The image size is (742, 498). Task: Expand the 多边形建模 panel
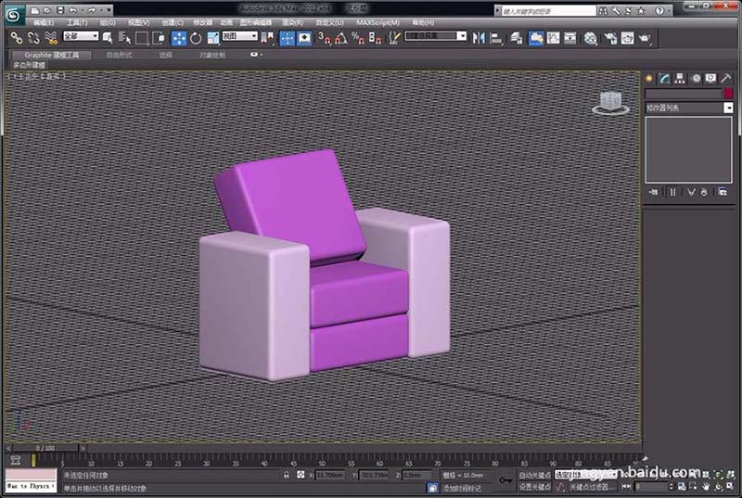click(29, 65)
